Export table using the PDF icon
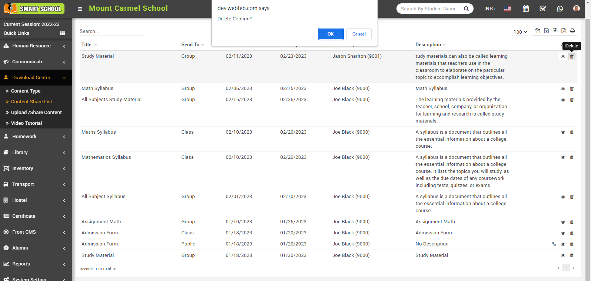 564,31
